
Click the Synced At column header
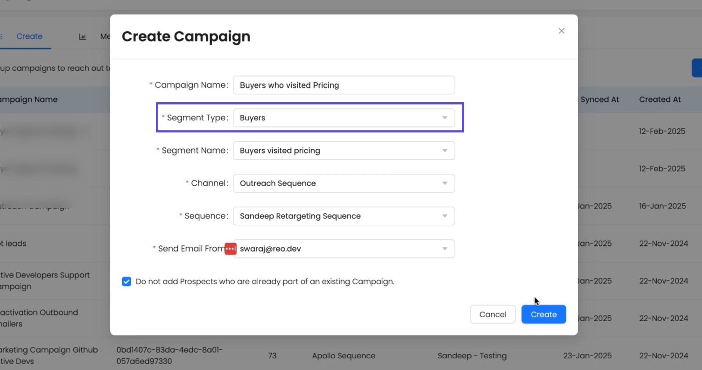click(599, 100)
